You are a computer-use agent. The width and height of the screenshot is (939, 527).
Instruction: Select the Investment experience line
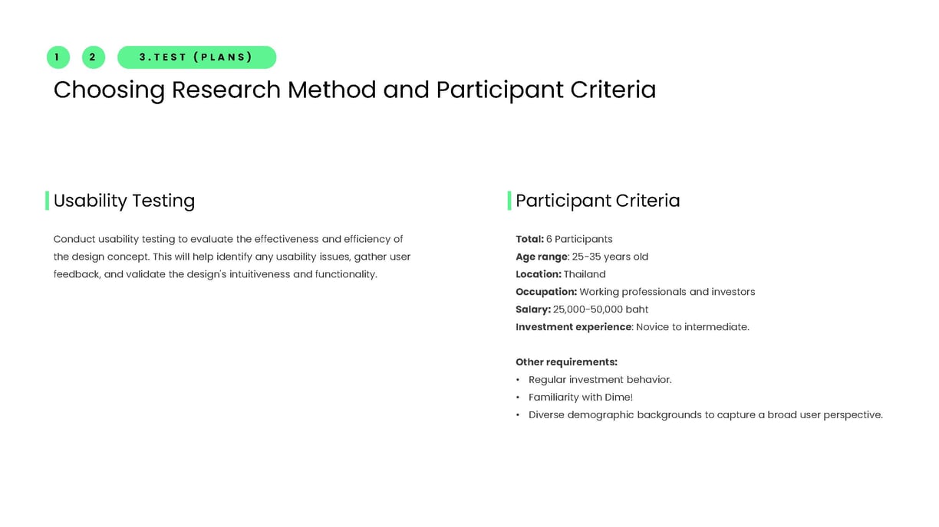pos(632,327)
